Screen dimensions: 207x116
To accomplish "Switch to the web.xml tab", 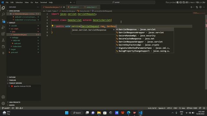I will [73, 7].
